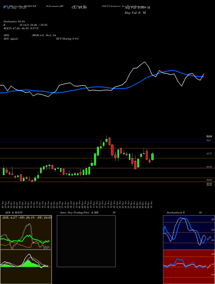The width and height of the screenshot is (215, 284).
Task: Click the empty Intra Day Trading Price panel
Action: coord(86,241)
